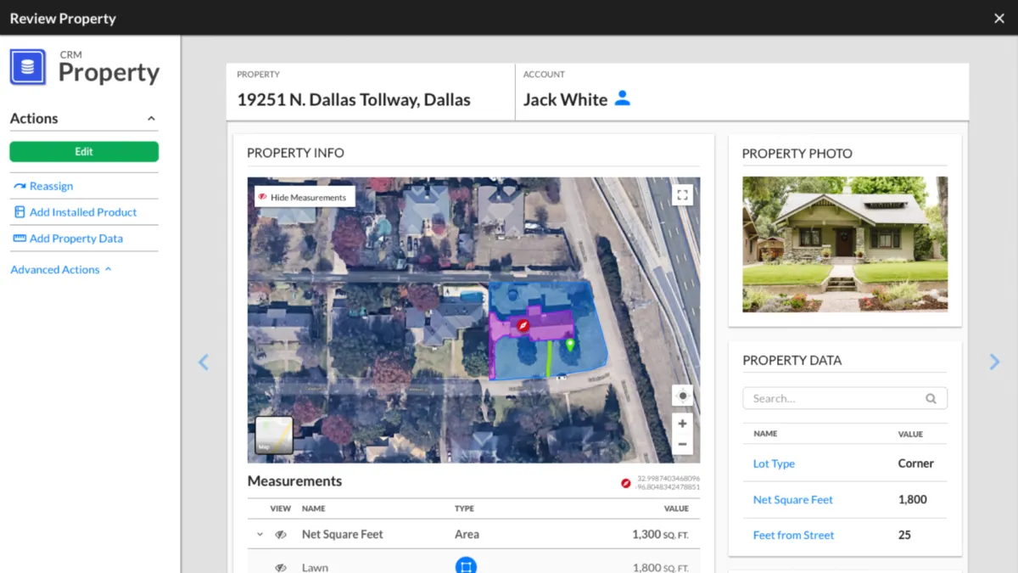Click the map type thumbnail on map
Viewport: 1018px width, 573px height.
pos(274,435)
